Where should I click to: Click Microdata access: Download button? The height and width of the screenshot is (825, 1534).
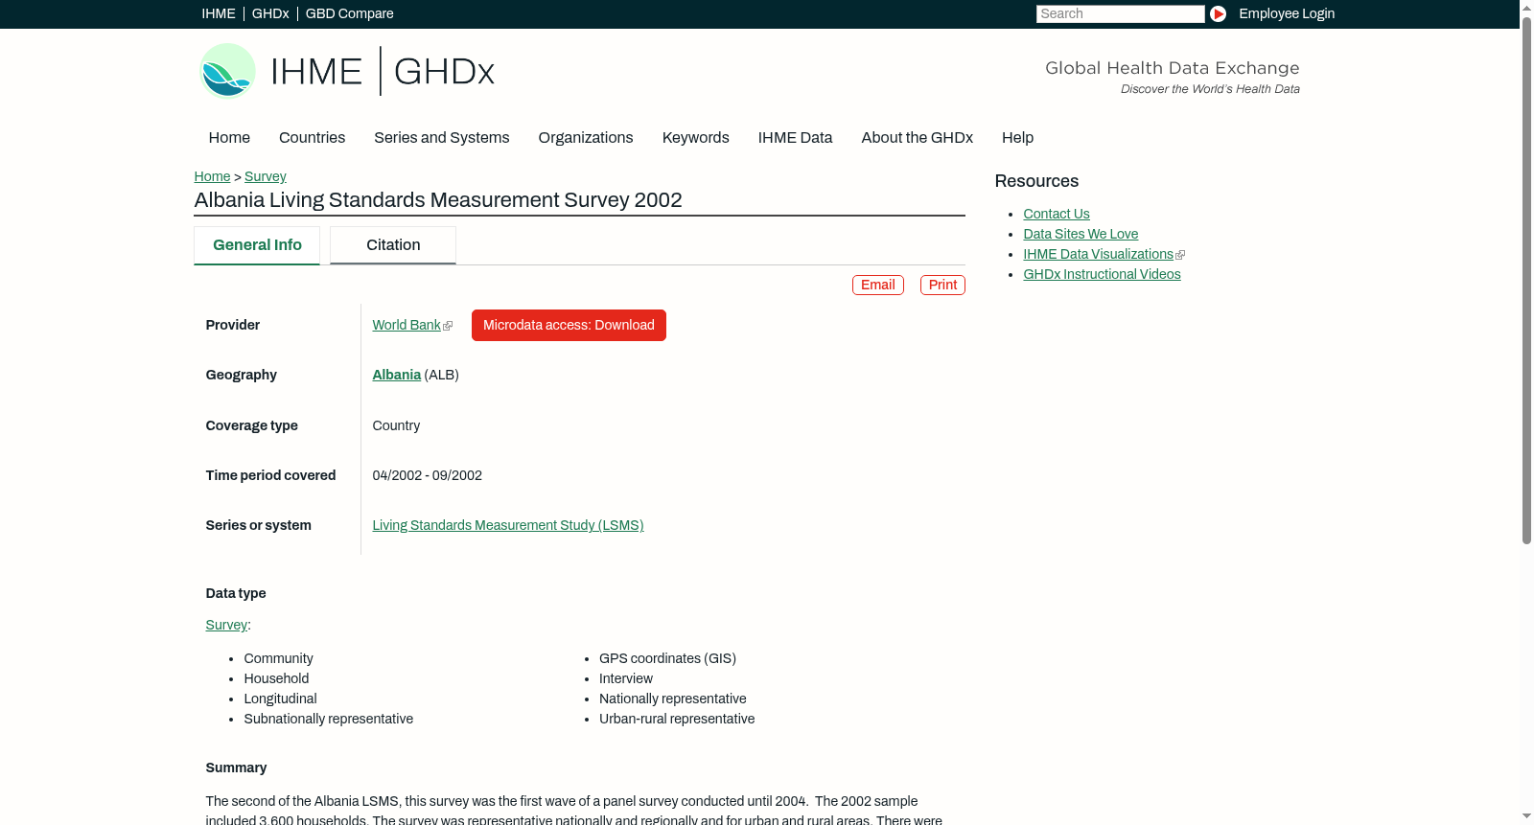(x=569, y=325)
